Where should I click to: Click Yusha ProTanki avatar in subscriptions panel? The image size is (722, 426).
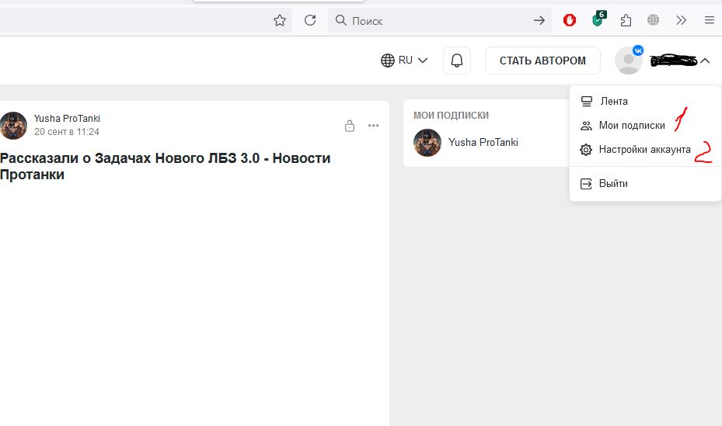coord(427,143)
